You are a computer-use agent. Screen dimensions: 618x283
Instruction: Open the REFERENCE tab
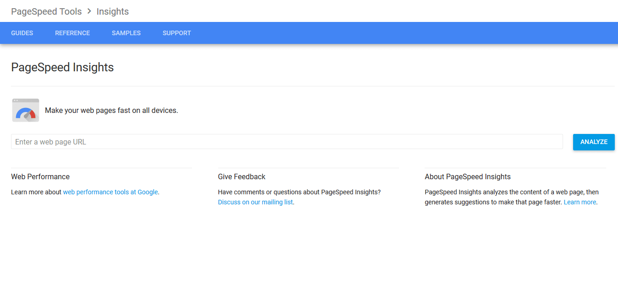(x=72, y=33)
